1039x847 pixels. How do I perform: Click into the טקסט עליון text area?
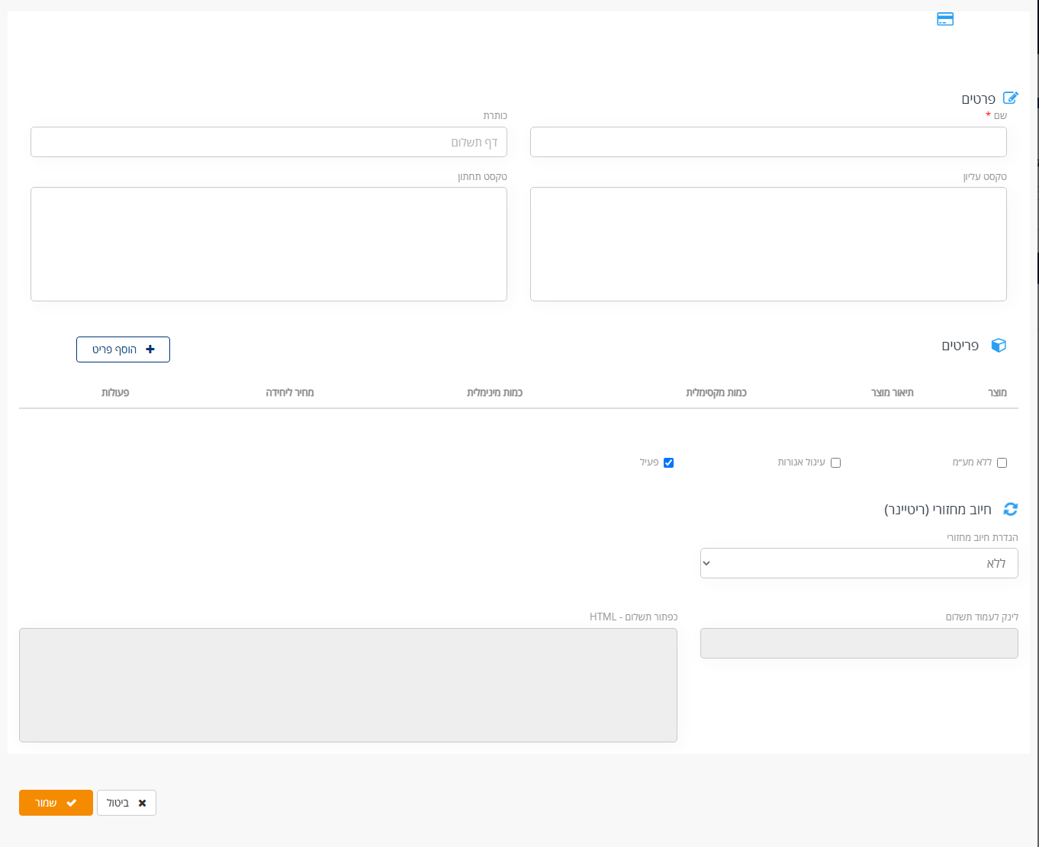coord(768,244)
